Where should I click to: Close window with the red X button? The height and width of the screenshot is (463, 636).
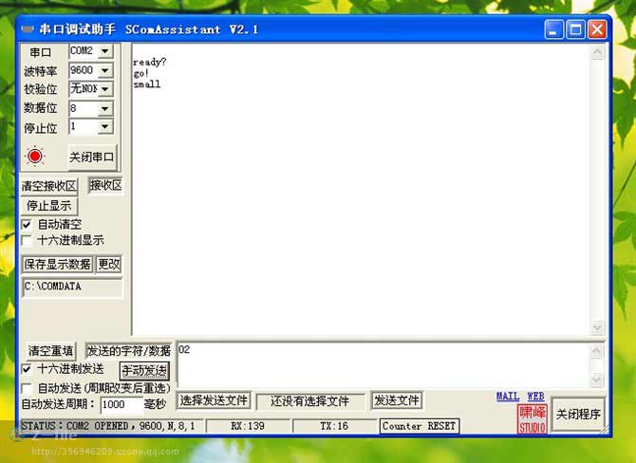(597, 29)
